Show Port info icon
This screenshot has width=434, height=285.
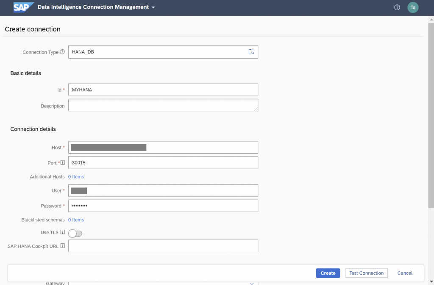63,163
